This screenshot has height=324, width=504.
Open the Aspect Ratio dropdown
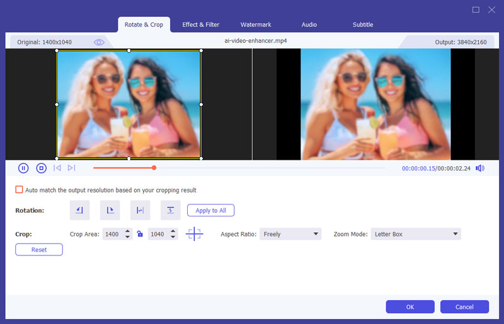(290, 234)
